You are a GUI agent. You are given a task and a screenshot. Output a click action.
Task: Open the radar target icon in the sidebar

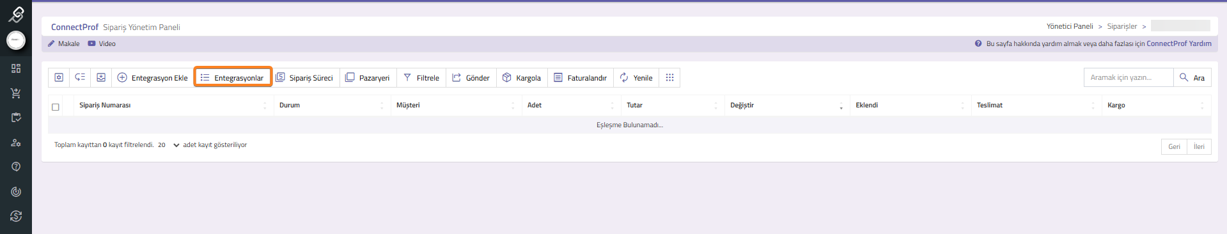16,192
